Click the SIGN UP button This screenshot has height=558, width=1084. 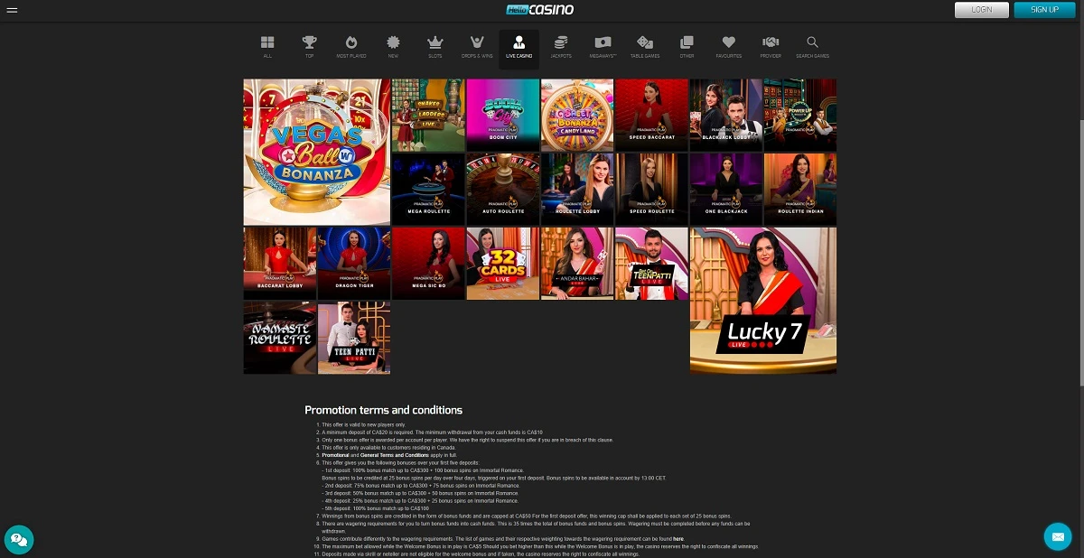click(1044, 10)
